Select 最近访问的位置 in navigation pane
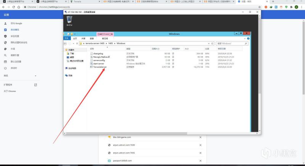 [x=75, y=61]
